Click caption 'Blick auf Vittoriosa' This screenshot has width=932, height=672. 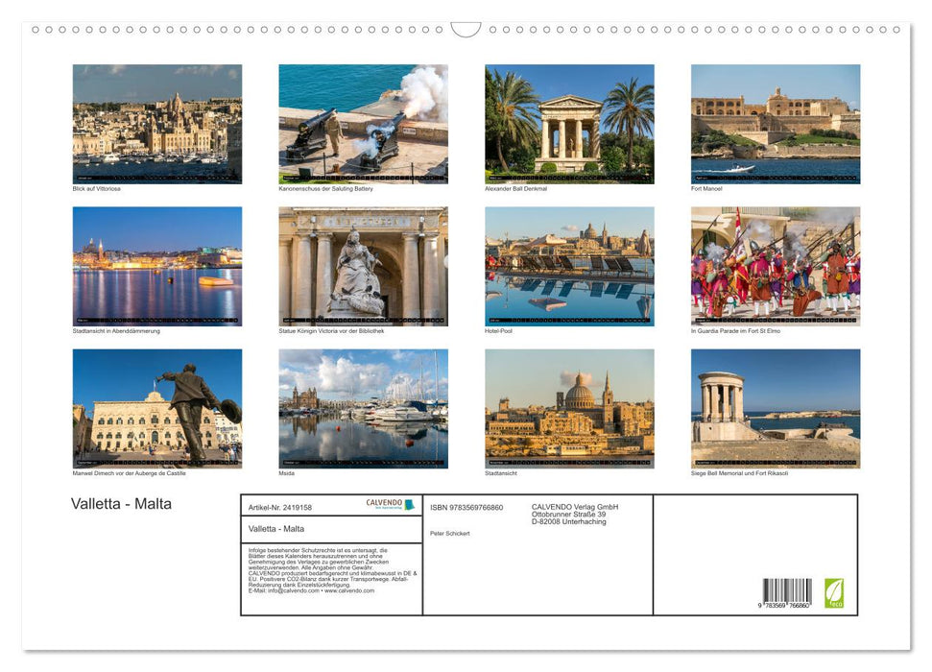tap(96, 188)
